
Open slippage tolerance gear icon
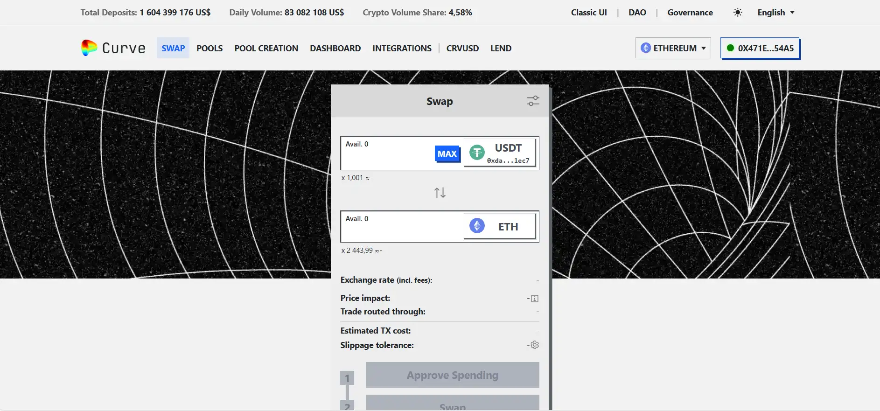tap(535, 345)
